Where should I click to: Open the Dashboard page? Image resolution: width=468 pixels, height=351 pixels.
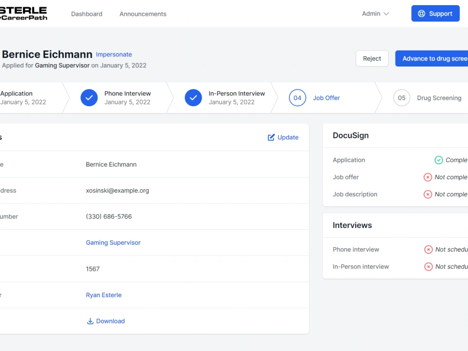(x=87, y=14)
